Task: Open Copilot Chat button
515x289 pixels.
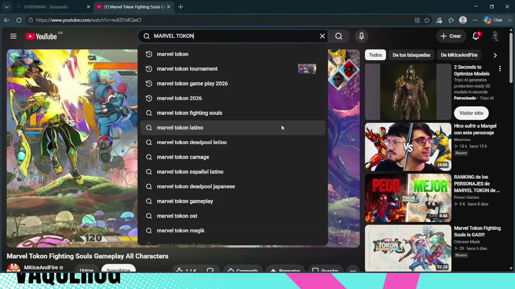Action: pyautogui.click(x=494, y=20)
